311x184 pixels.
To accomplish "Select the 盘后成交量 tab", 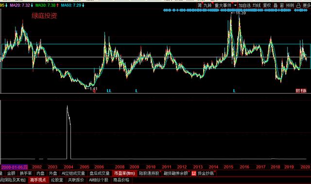I will 100,173.
